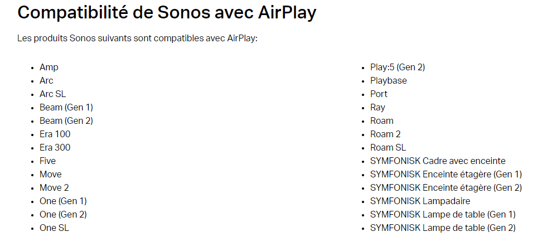Click the heading "Compatibilité de Sonos avec AirPlay"

167,13
